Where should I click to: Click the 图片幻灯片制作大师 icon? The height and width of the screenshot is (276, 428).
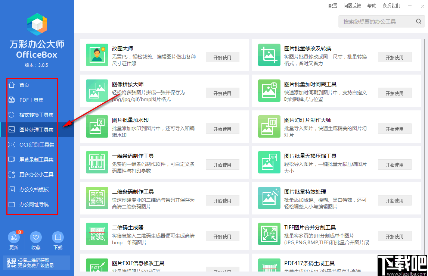[x=269, y=126]
